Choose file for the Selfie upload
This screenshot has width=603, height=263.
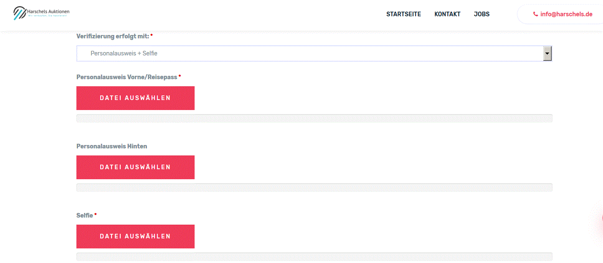tap(135, 236)
